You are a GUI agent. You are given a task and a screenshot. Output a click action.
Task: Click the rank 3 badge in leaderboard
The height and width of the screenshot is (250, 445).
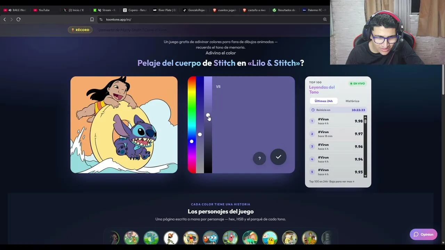coord(312,147)
